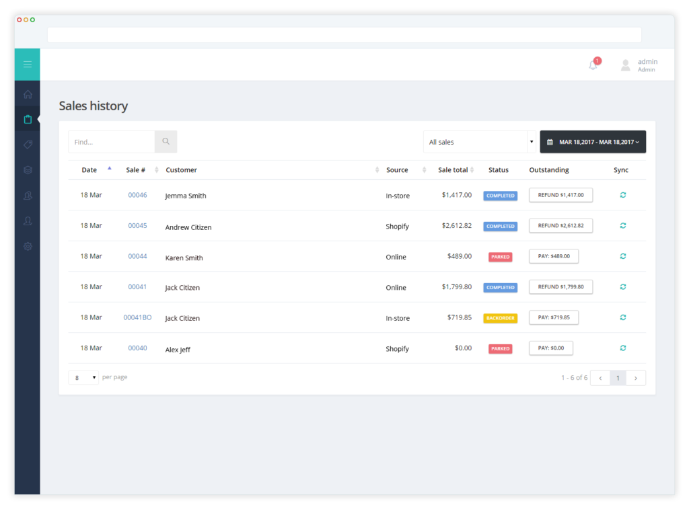The image size is (689, 509).
Task: Click the Sales history heading
Action: pyautogui.click(x=93, y=106)
